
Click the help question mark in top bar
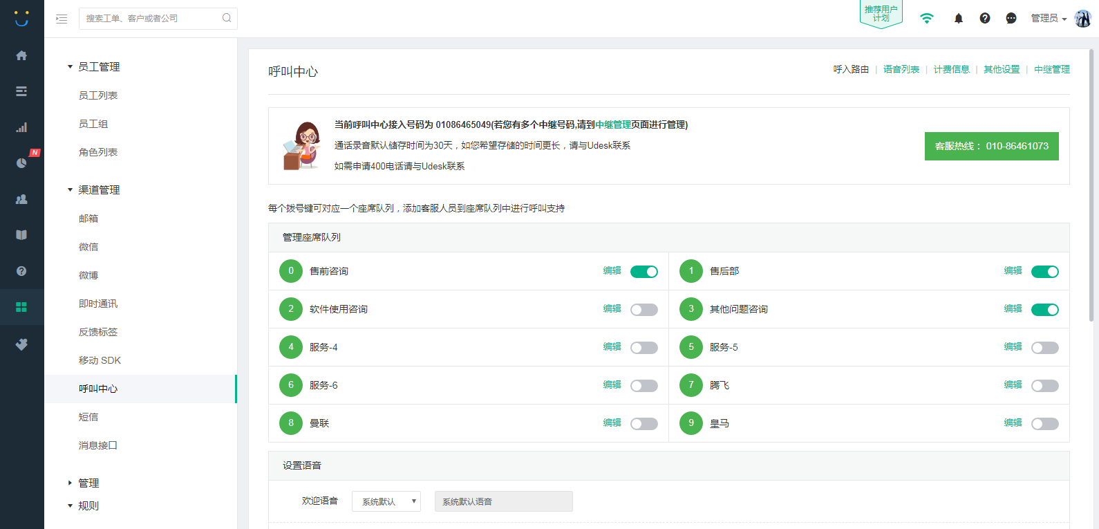point(985,19)
